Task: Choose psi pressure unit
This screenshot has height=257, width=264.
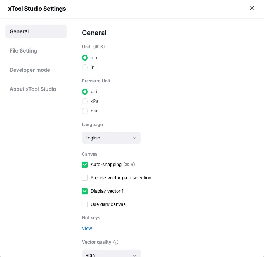Action: pos(85,92)
